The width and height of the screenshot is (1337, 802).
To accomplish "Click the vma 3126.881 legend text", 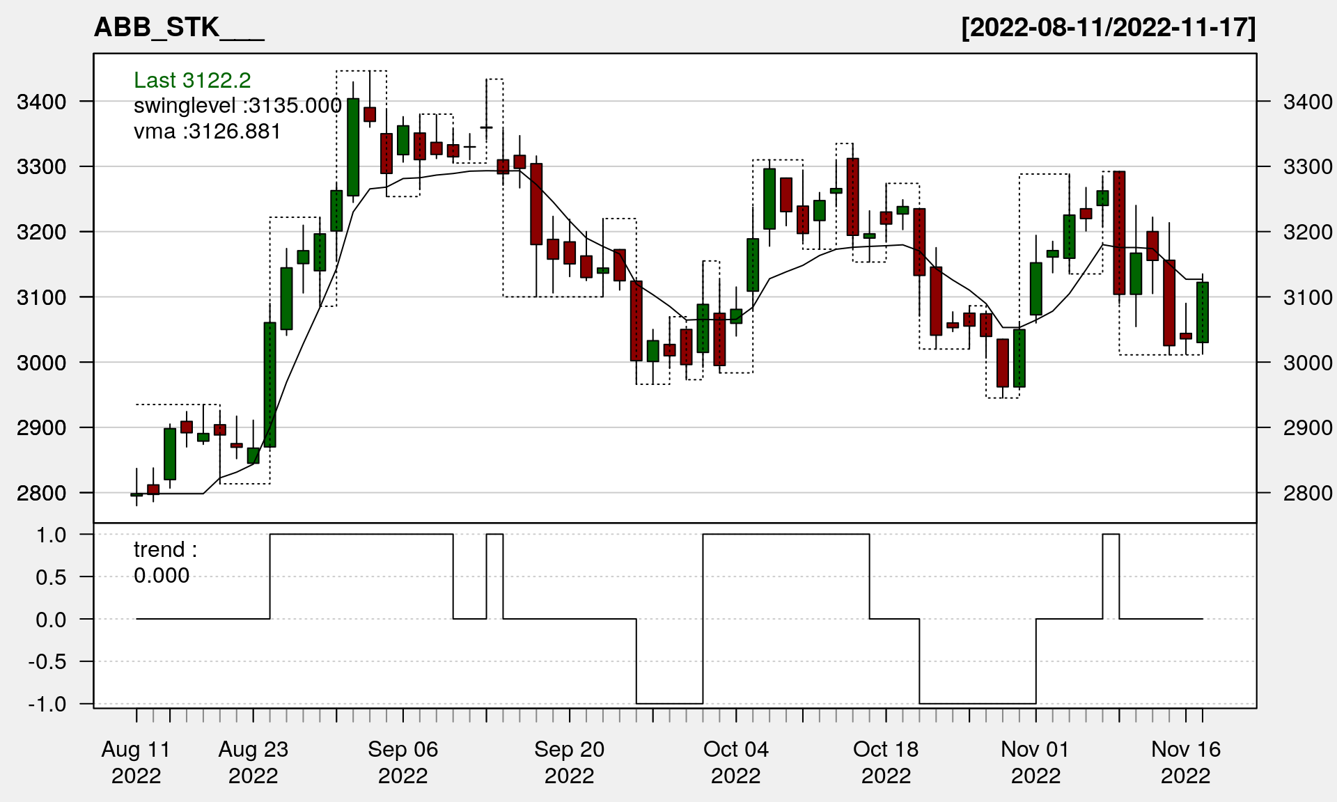I will pyautogui.click(x=207, y=132).
